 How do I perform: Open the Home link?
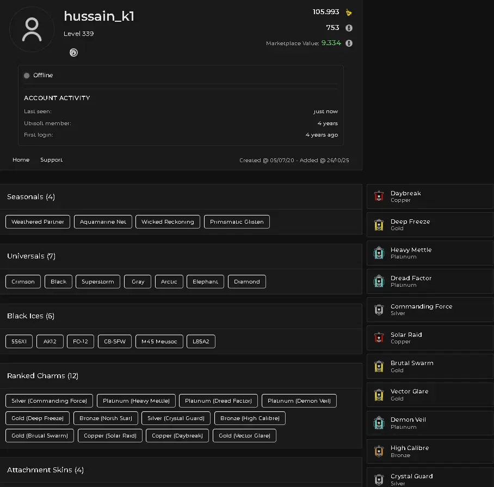point(21,160)
